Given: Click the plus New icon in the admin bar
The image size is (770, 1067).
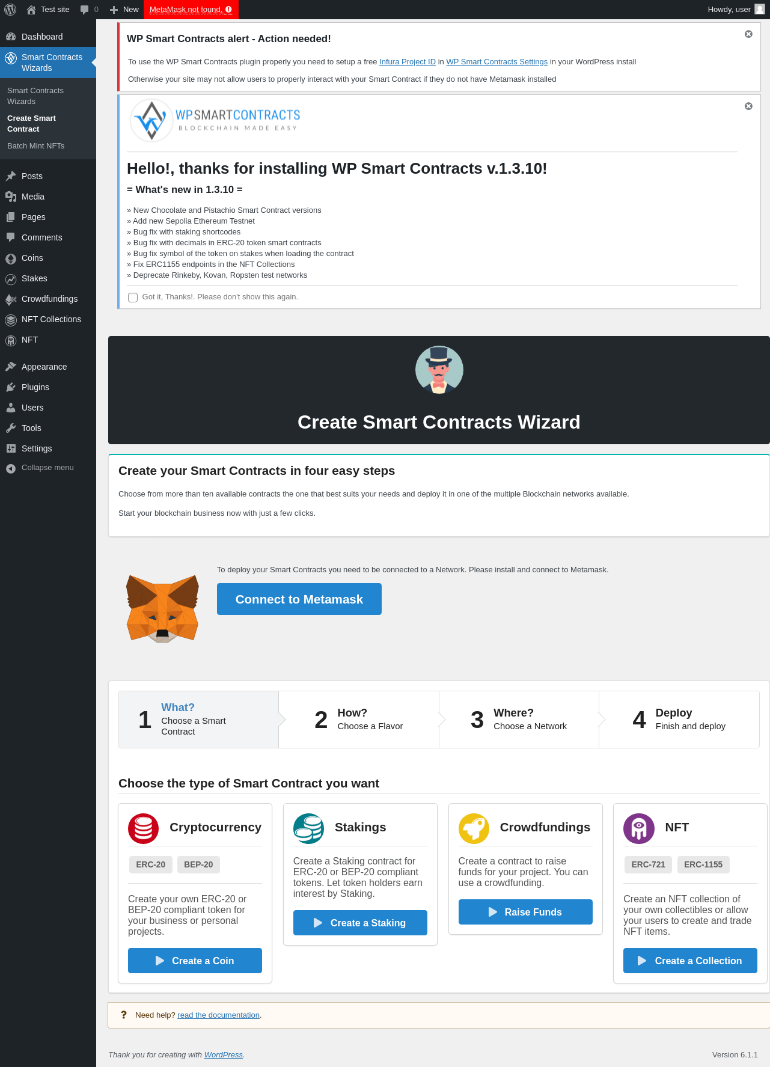Looking at the screenshot, I should point(114,10).
